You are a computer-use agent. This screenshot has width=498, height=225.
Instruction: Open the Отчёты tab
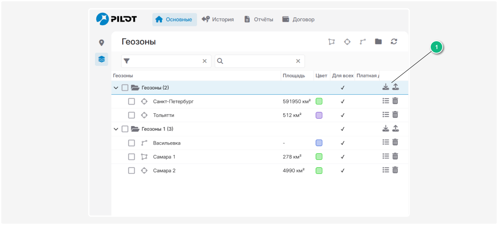click(259, 19)
